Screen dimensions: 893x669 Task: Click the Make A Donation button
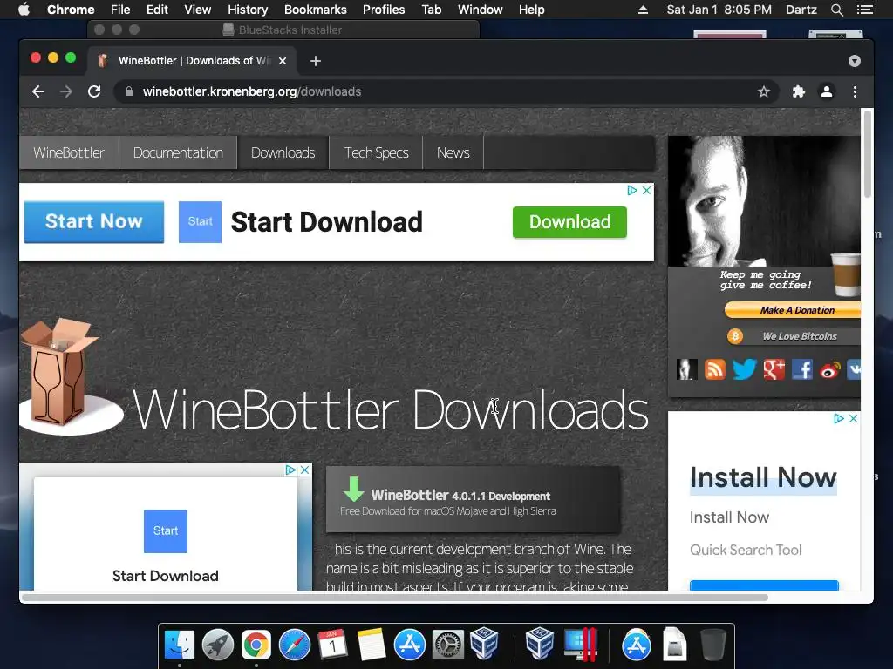pos(793,310)
